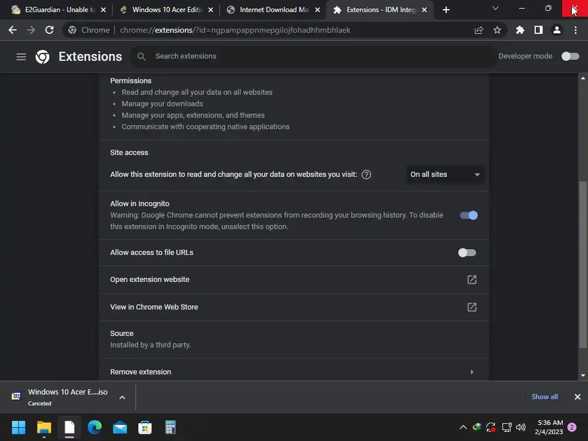Viewport: 588px width, 441px height.
Task: Open extension website via external link icon
Action: (472, 280)
